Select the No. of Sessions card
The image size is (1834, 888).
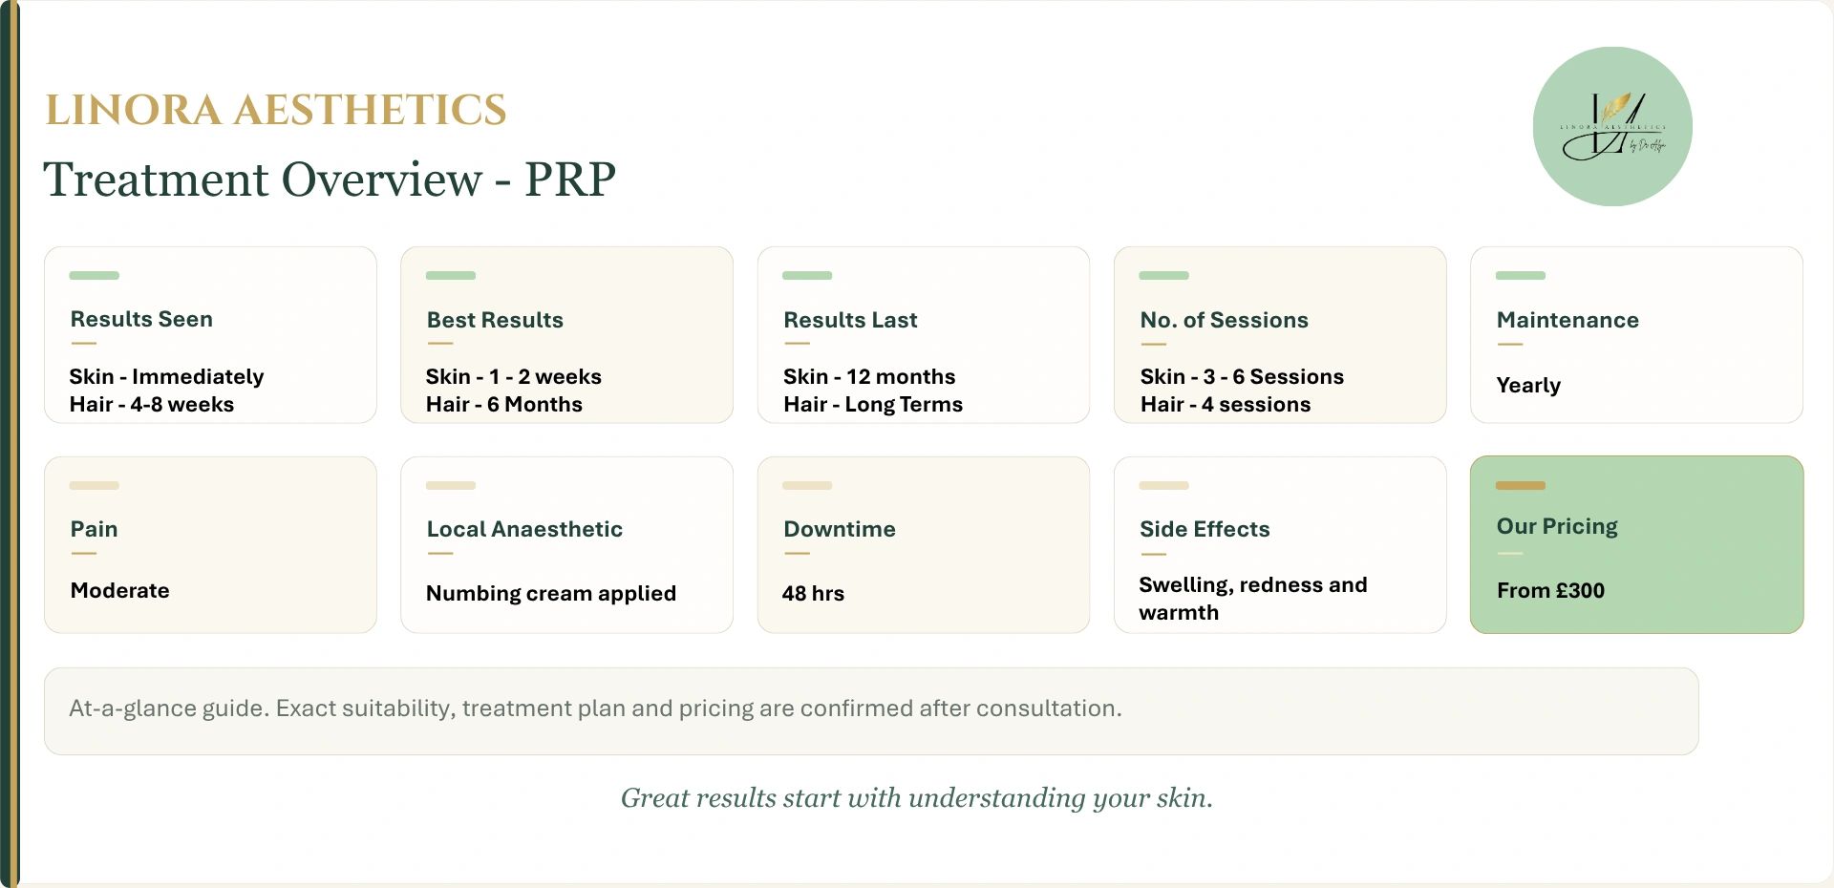pyautogui.click(x=1280, y=335)
